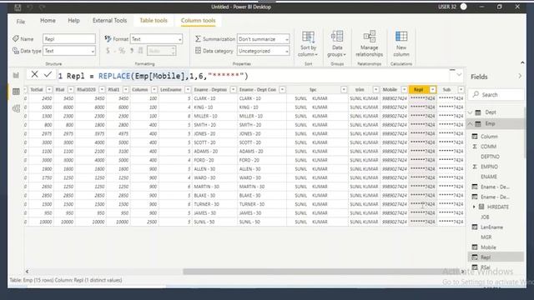Switch to Model view icon

click(x=16, y=108)
